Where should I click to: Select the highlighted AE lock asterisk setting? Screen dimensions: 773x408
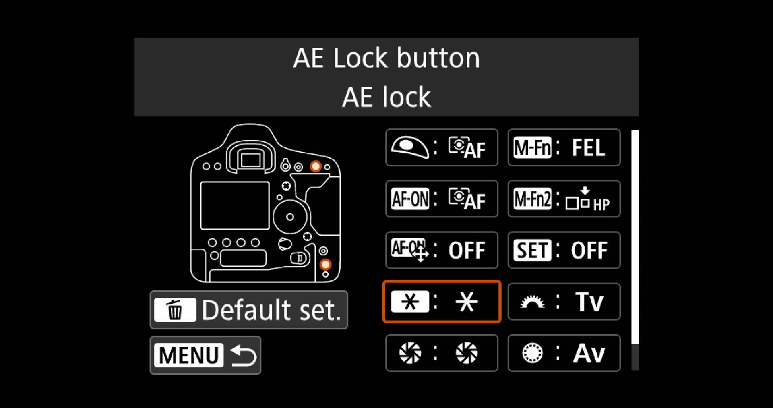pyautogui.click(x=442, y=302)
